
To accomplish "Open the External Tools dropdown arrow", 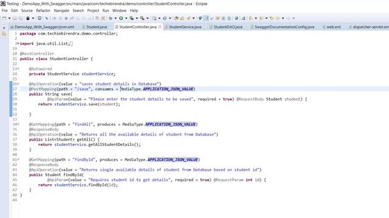I will point(147,18).
